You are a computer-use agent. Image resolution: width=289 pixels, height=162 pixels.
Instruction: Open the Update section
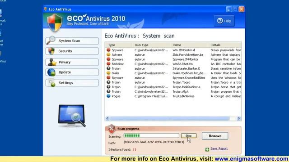pos(72,72)
